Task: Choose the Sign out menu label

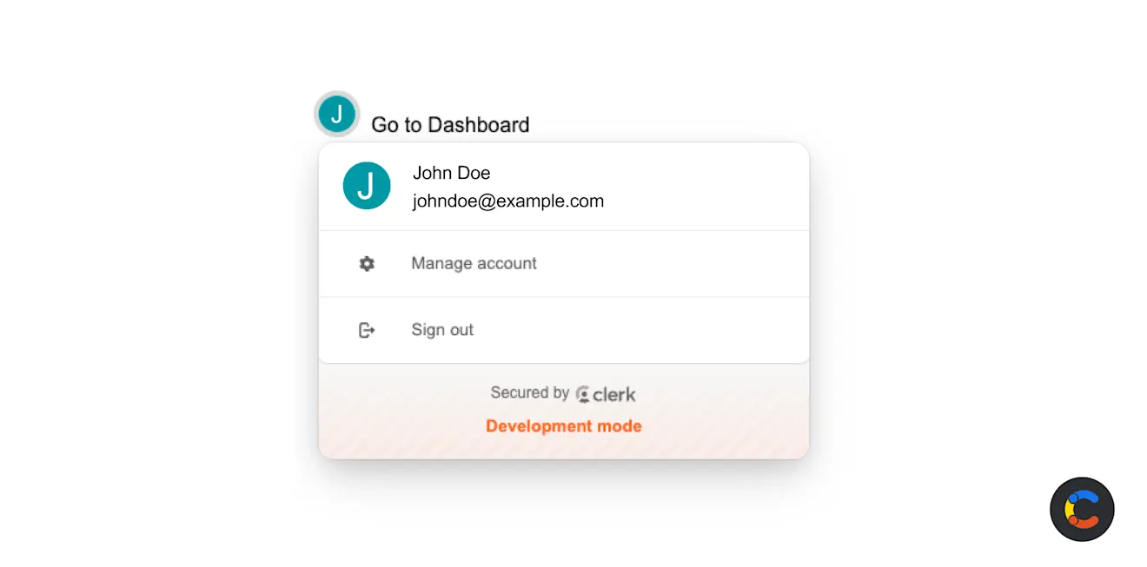Action: click(x=442, y=330)
